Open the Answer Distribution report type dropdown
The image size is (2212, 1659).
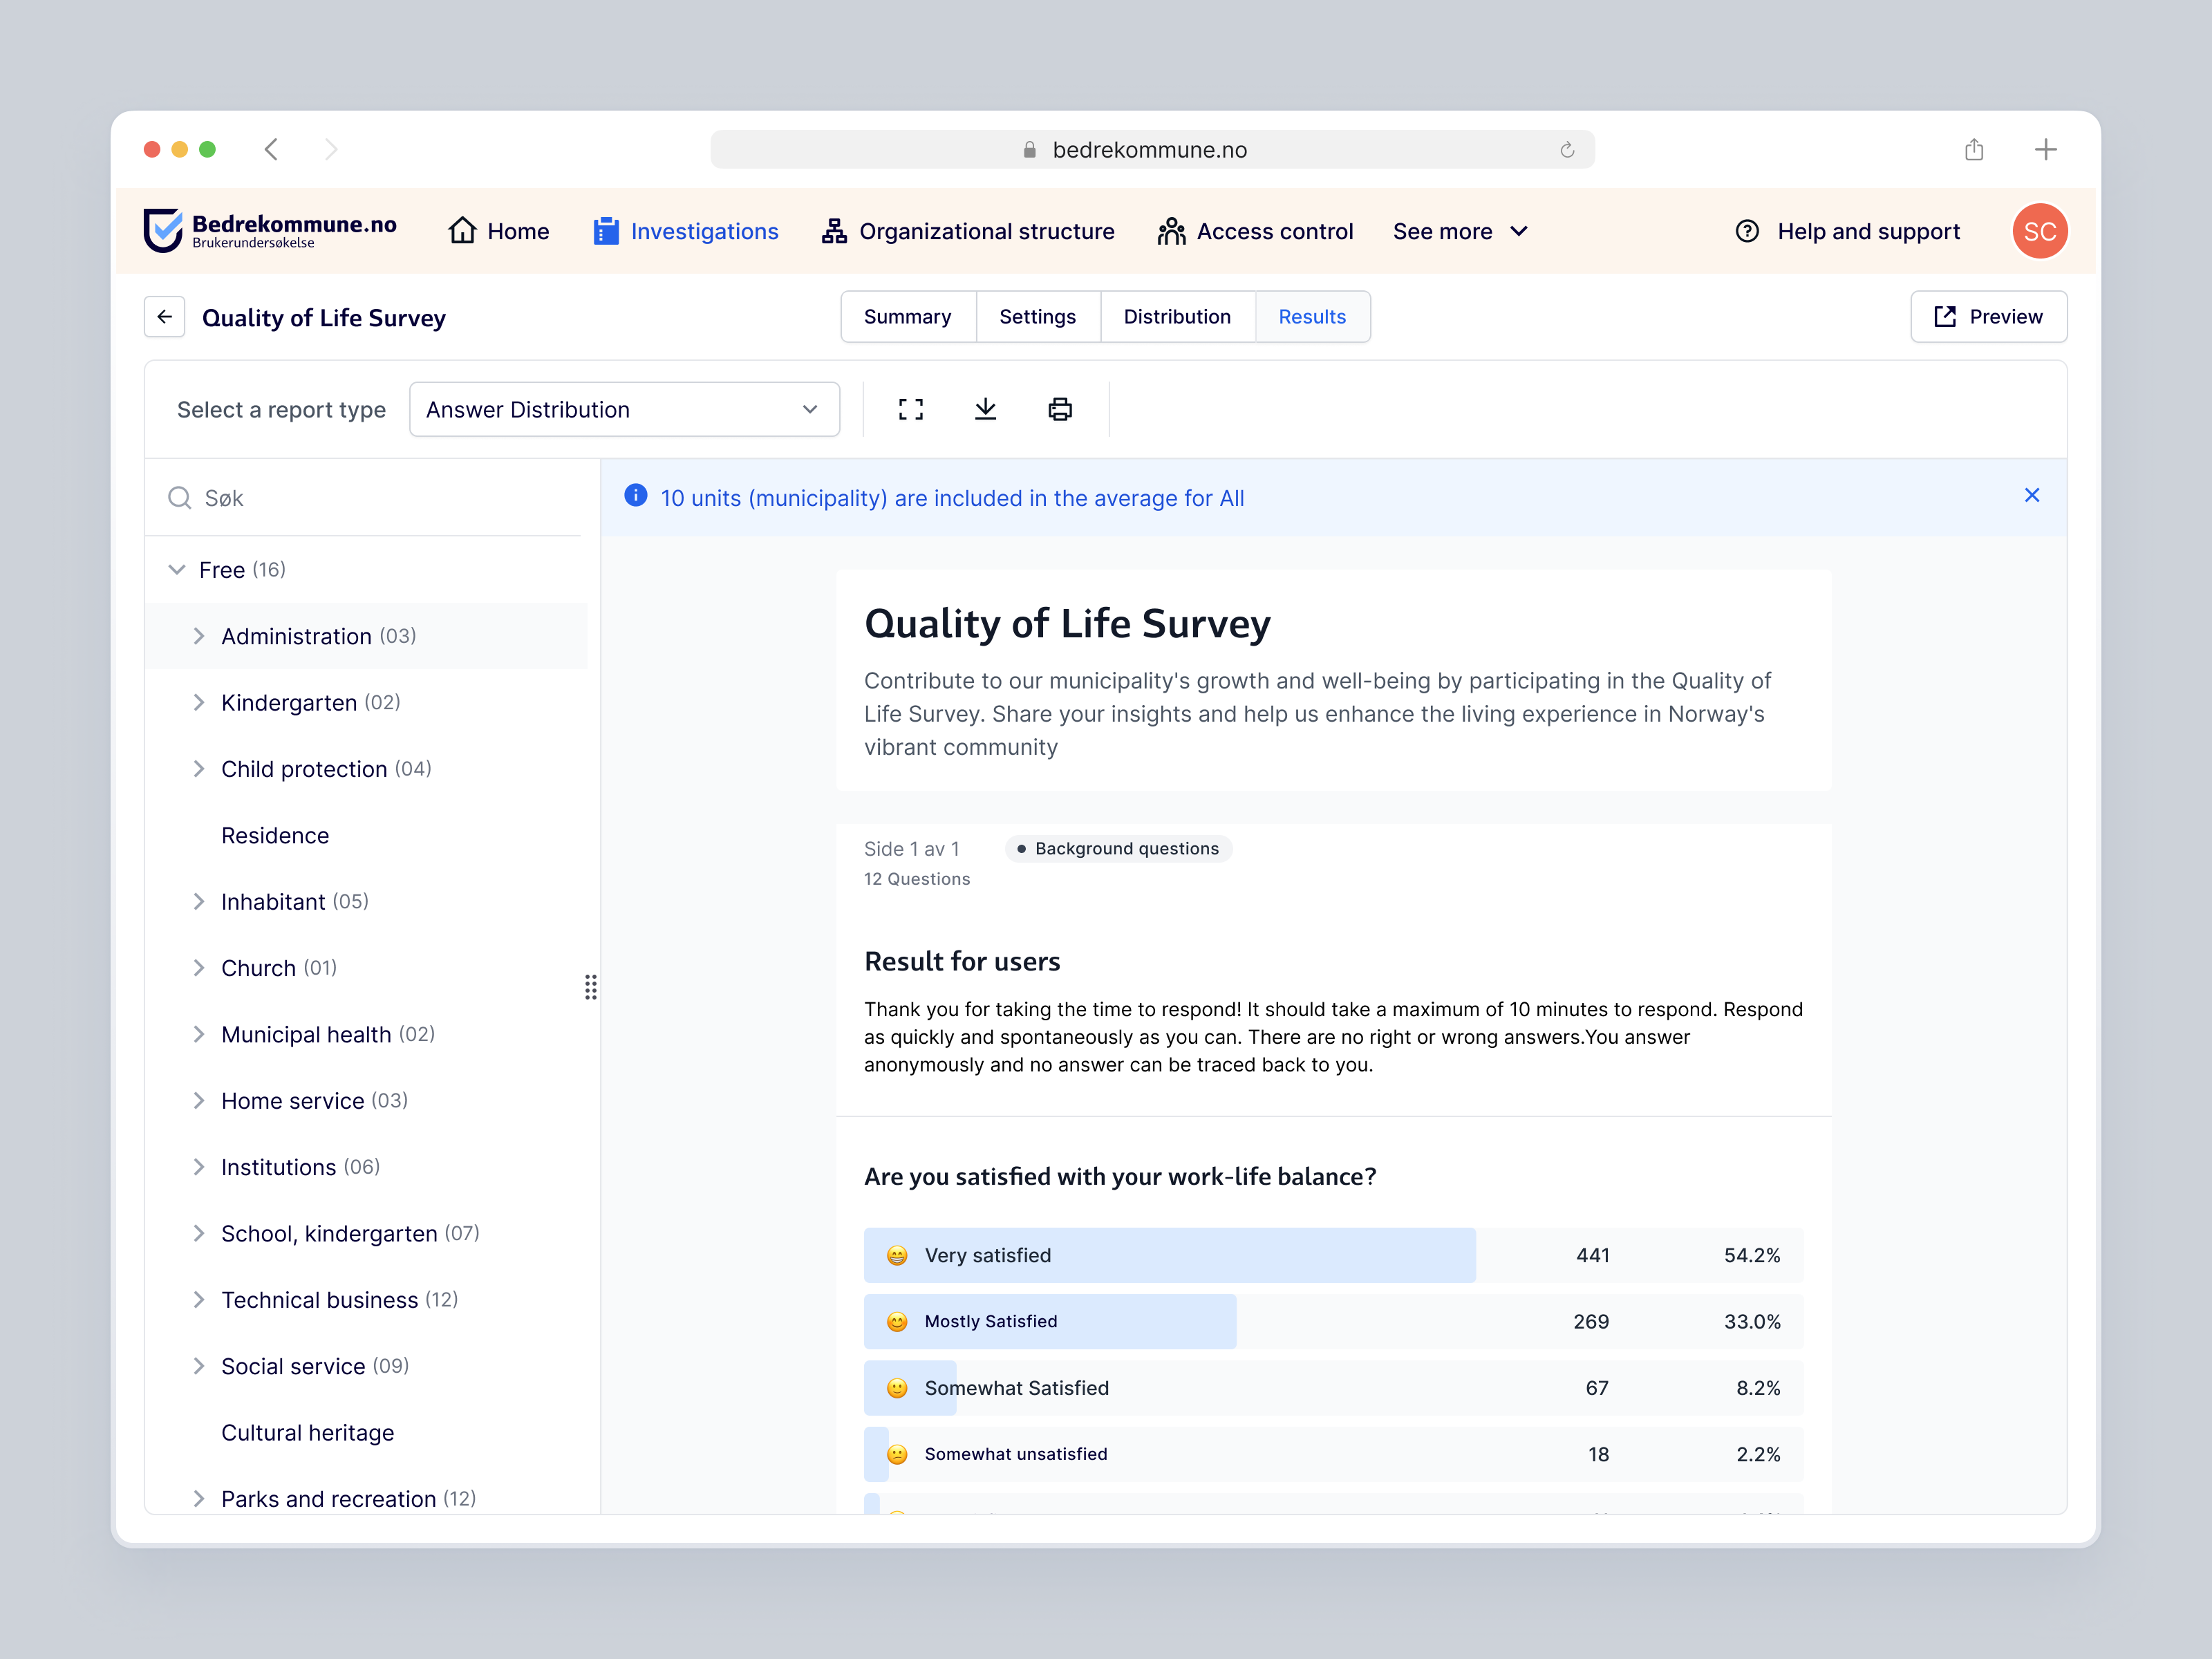[624, 409]
